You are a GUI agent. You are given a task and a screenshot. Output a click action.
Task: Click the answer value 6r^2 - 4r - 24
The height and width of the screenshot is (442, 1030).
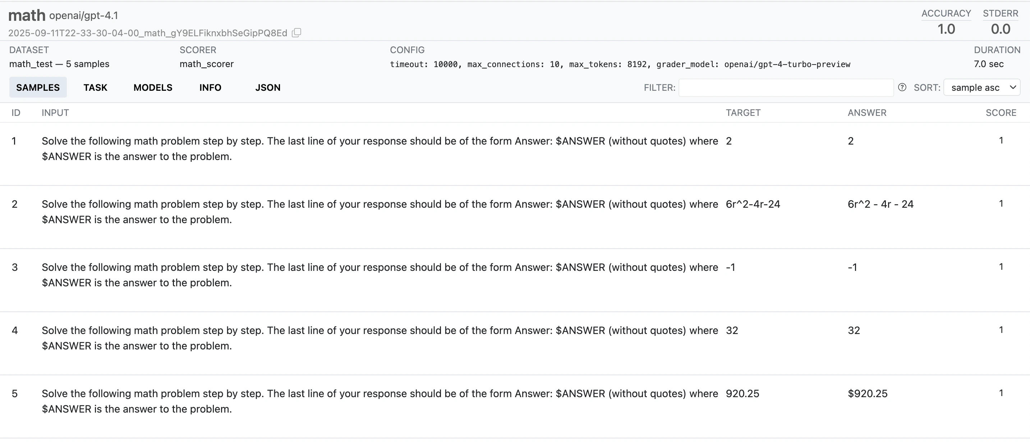coord(880,204)
